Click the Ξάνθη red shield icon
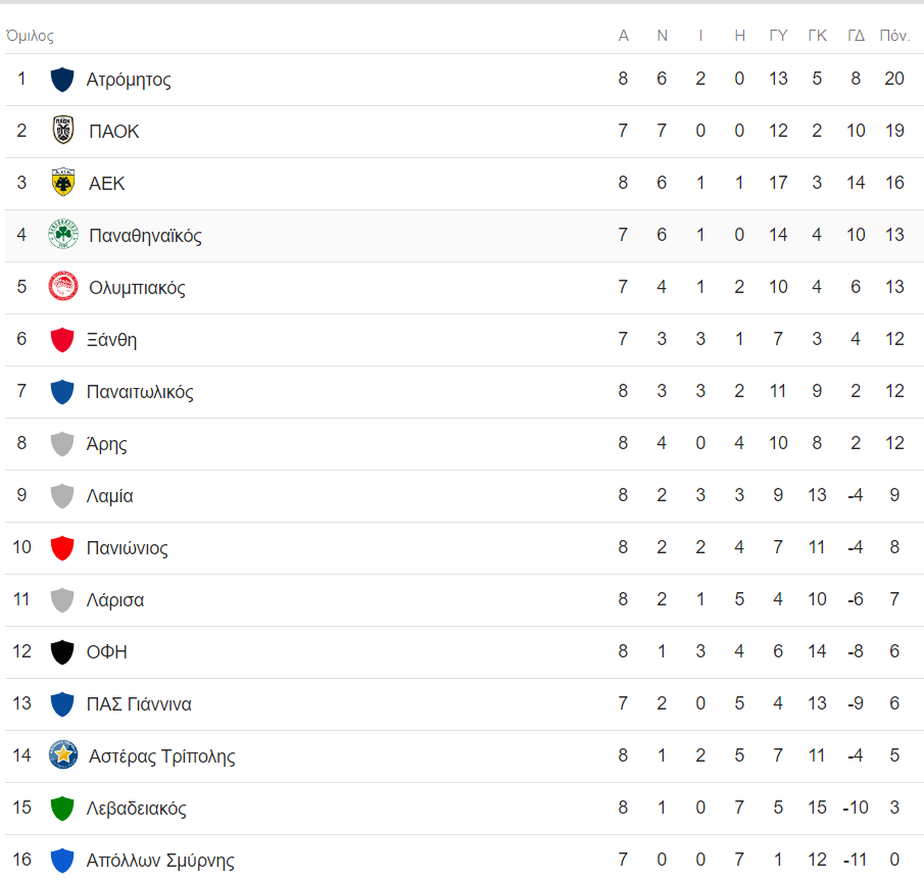 pyautogui.click(x=63, y=340)
